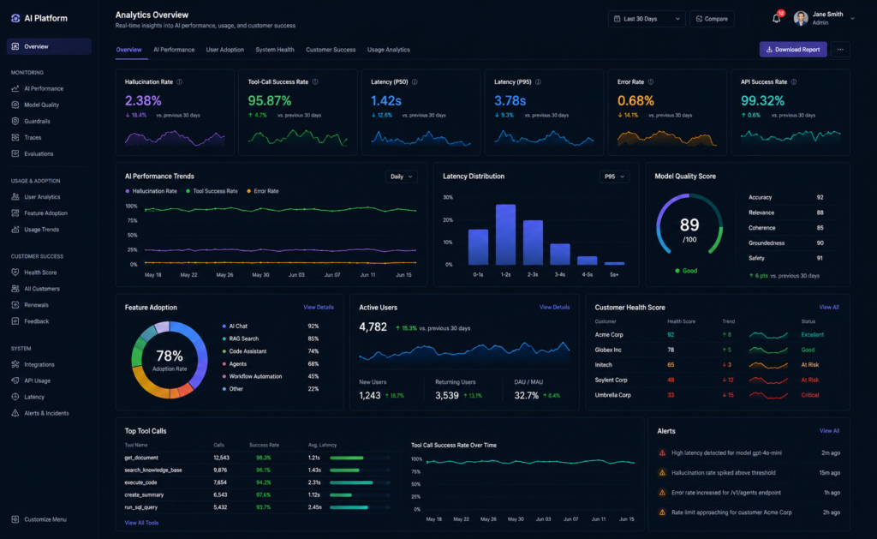Click info icon next to Latency (P95)
This screenshot has height=539, width=877.
tap(538, 81)
